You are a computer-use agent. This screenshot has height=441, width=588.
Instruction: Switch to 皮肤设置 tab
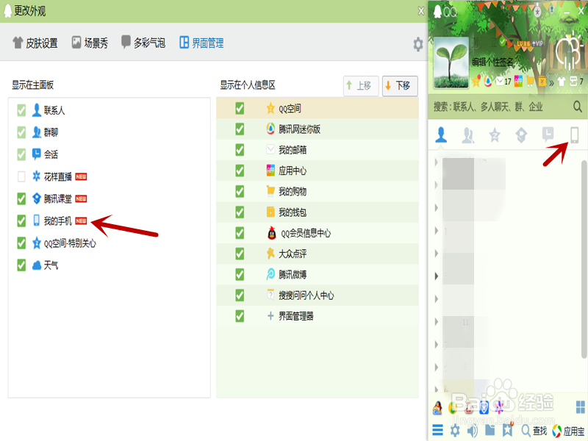coord(35,43)
